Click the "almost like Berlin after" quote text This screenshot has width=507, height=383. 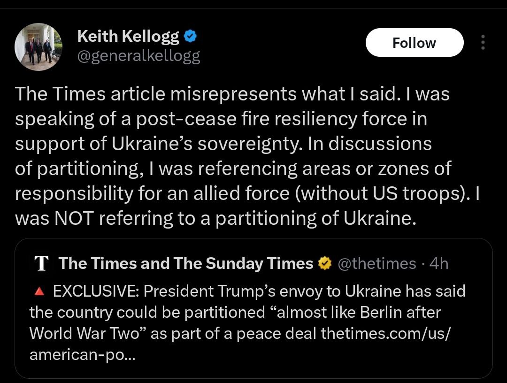[x=359, y=312]
